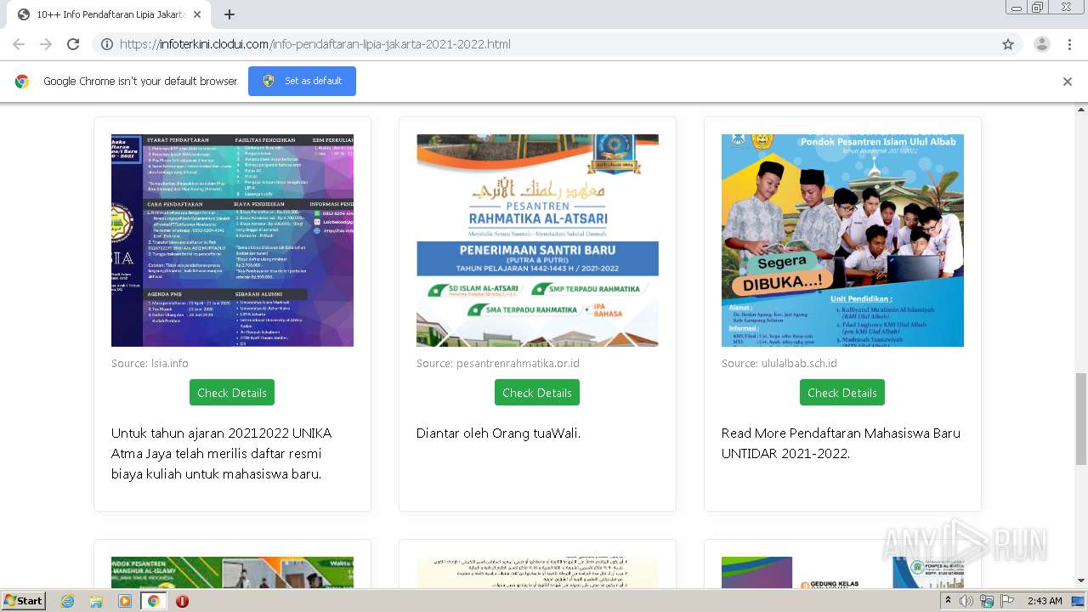Bookmark this page with the star icon

pyautogui.click(x=1008, y=44)
